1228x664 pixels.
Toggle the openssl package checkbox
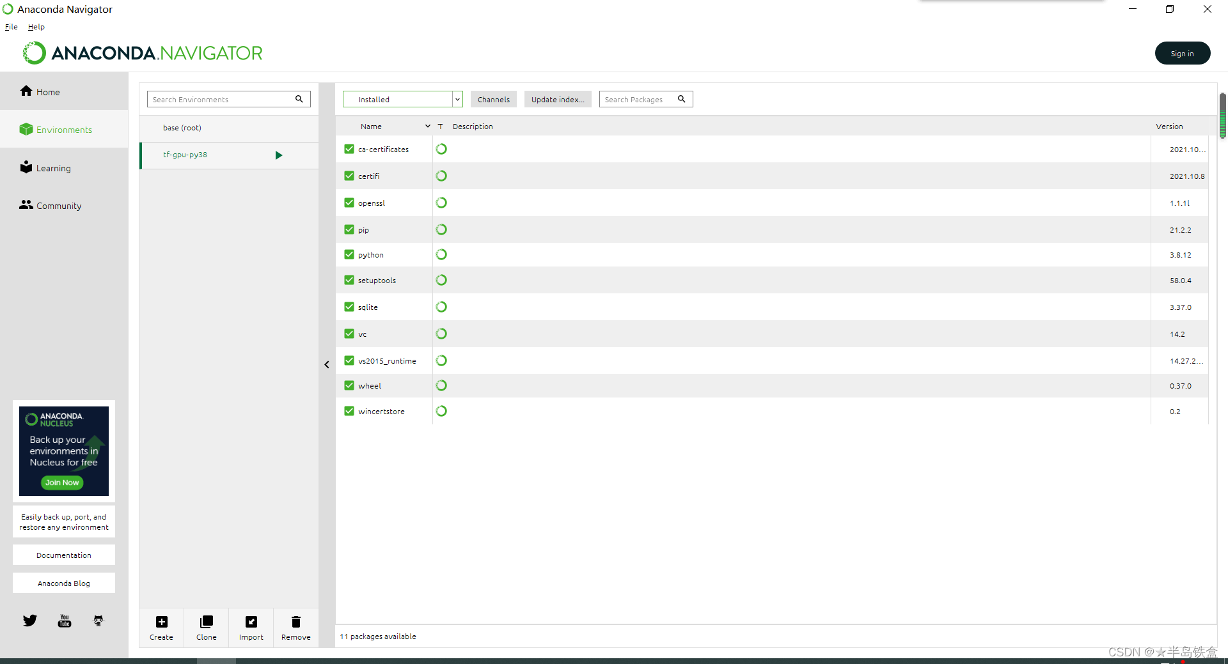coord(349,203)
